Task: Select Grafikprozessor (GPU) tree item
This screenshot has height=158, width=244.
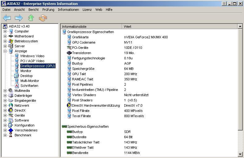Action: (38, 66)
